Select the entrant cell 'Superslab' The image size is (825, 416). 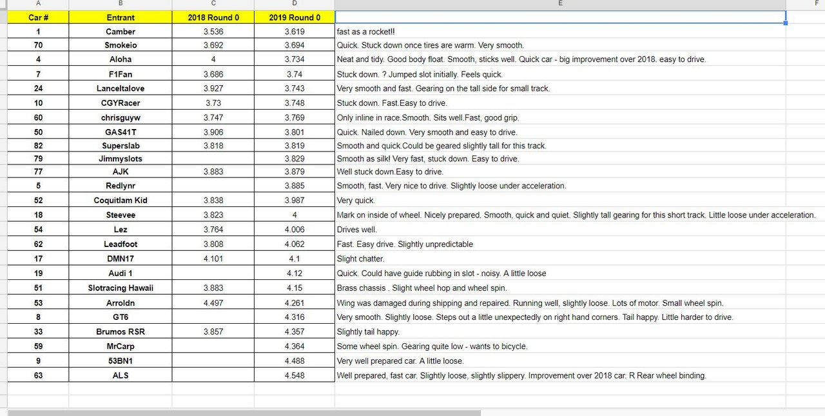(x=121, y=146)
